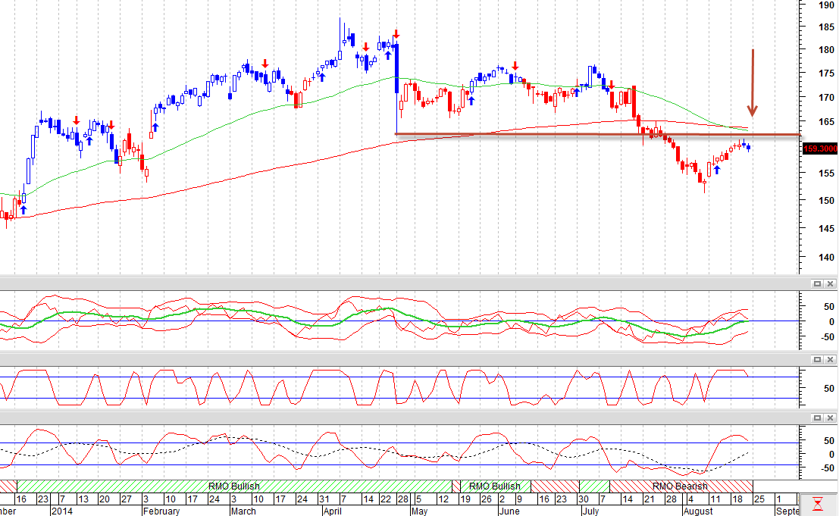This screenshot has height=516, width=839.
Task: Select the August label on date axis
Action: pyautogui.click(x=698, y=511)
